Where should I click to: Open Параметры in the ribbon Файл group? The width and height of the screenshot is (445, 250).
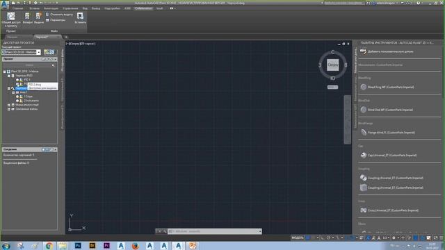click(x=56, y=20)
